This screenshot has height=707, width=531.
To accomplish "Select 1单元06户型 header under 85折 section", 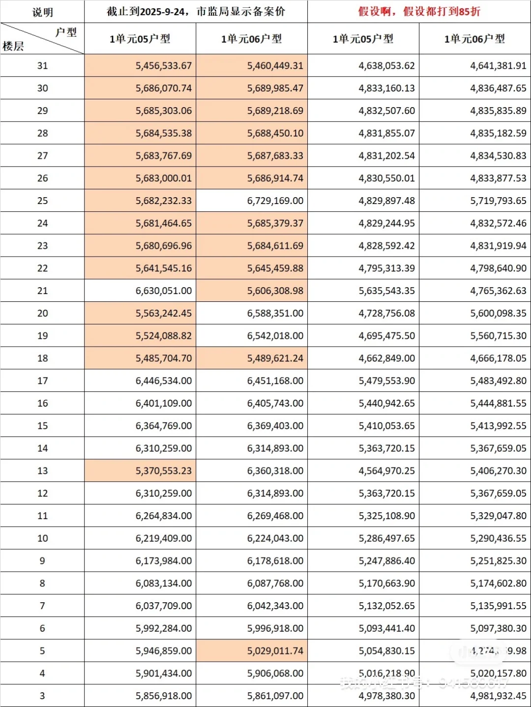I will [x=475, y=39].
